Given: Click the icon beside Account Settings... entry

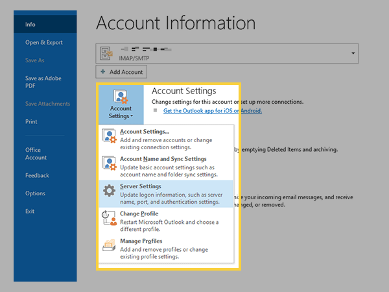Looking at the screenshot, I should coord(109,136).
